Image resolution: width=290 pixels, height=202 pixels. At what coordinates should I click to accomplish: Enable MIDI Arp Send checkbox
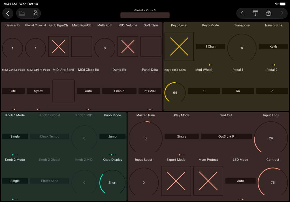(63, 91)
